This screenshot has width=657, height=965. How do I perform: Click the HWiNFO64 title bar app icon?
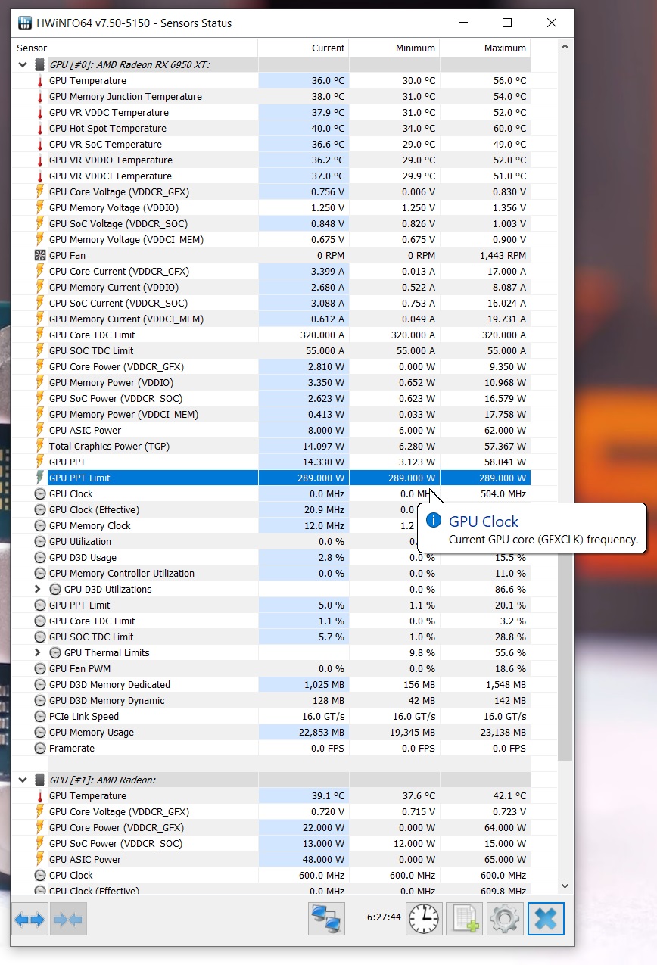tap(25, 23)
